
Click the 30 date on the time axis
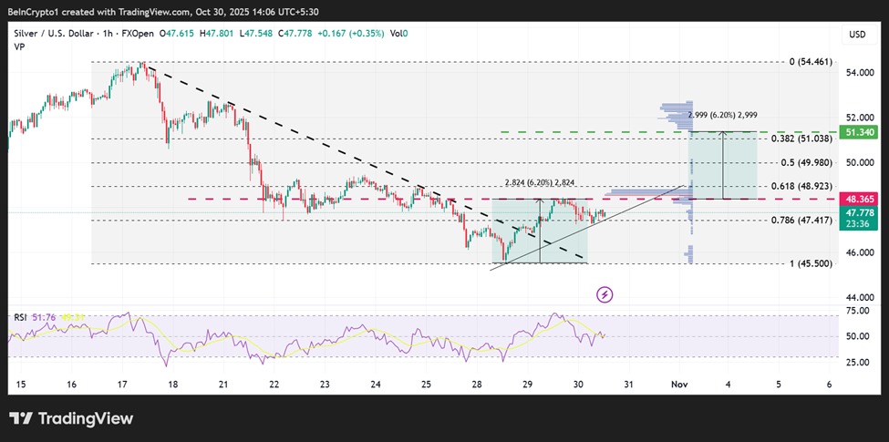(576, 385)
